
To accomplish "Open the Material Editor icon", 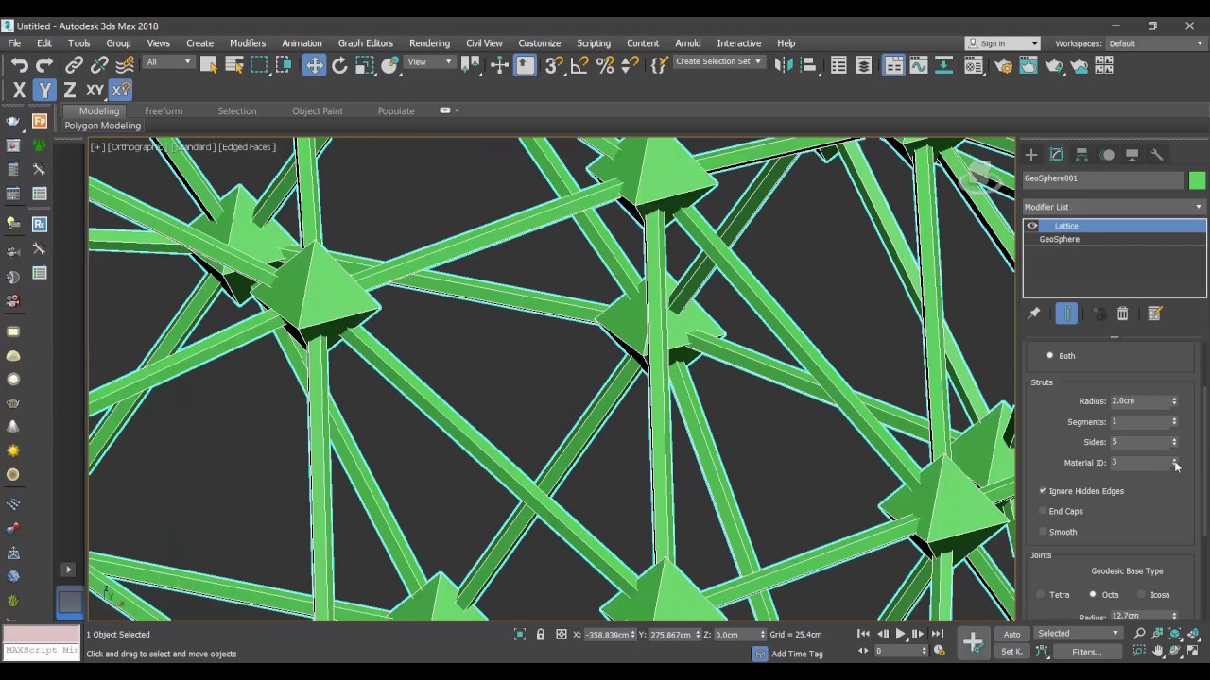I will [974, 65].
